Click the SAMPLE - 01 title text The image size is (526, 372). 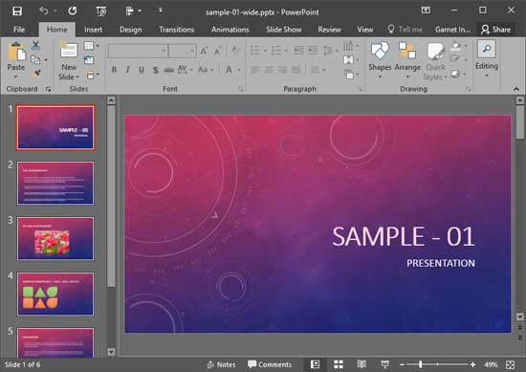(404, 236)
